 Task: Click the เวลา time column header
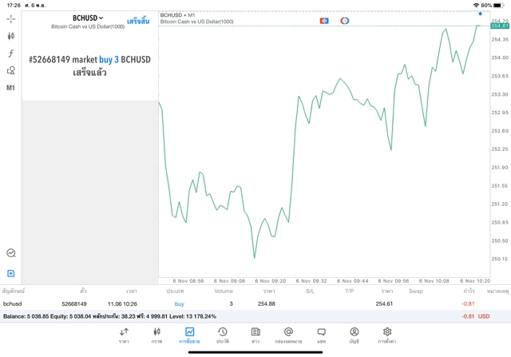click(132, 291)
